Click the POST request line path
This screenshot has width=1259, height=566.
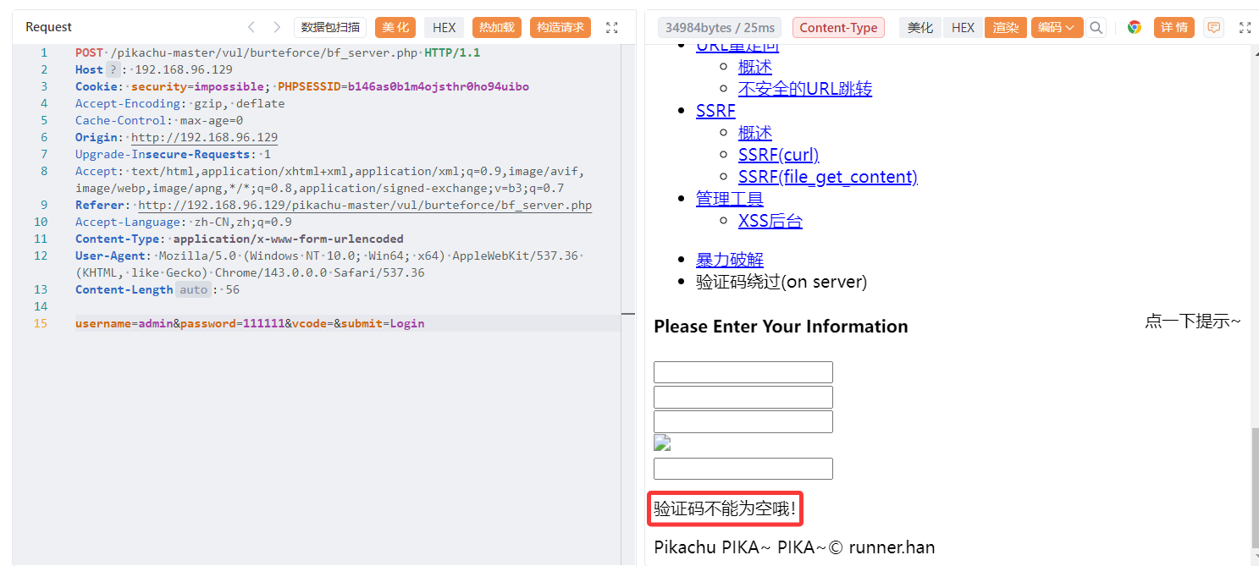(x=263, y=52)
